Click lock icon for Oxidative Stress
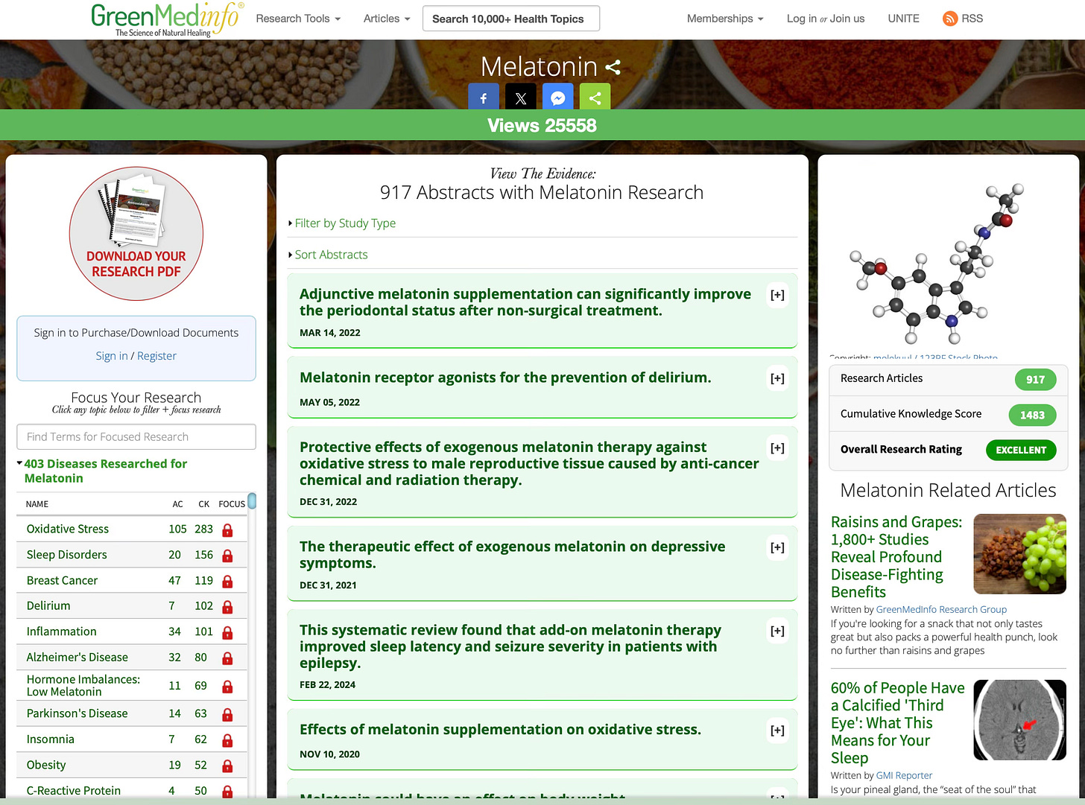Image resolution: width=1085 pixels, height=805 pixels. tap(227, 530)
